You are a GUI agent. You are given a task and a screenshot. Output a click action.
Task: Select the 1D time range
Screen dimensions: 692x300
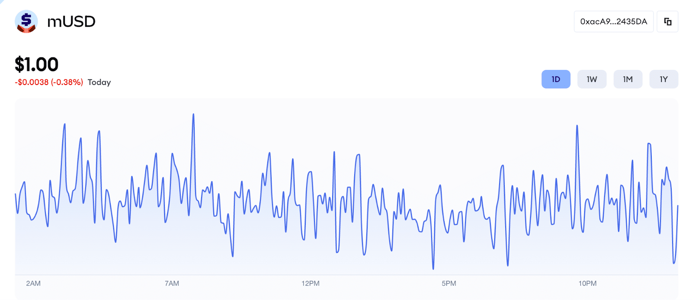pyautogui.click(x=556, y=79)
